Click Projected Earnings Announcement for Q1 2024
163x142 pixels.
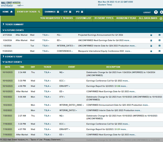(x=101, y=35)
